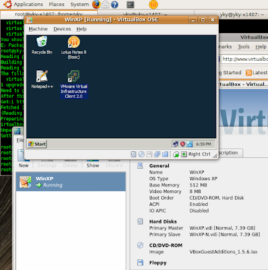
Task: Click the network adapters status icon
Action: coord(157,154)
